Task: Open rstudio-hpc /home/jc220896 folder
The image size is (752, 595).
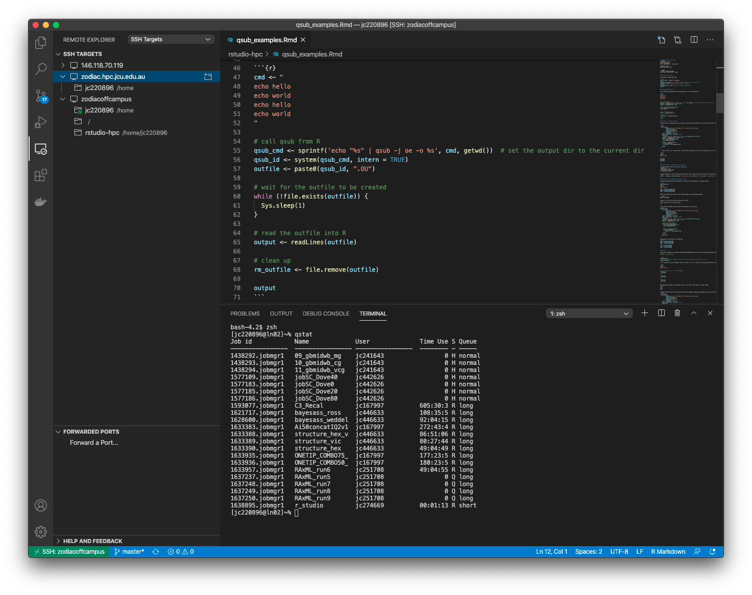Action: point(137,133)
